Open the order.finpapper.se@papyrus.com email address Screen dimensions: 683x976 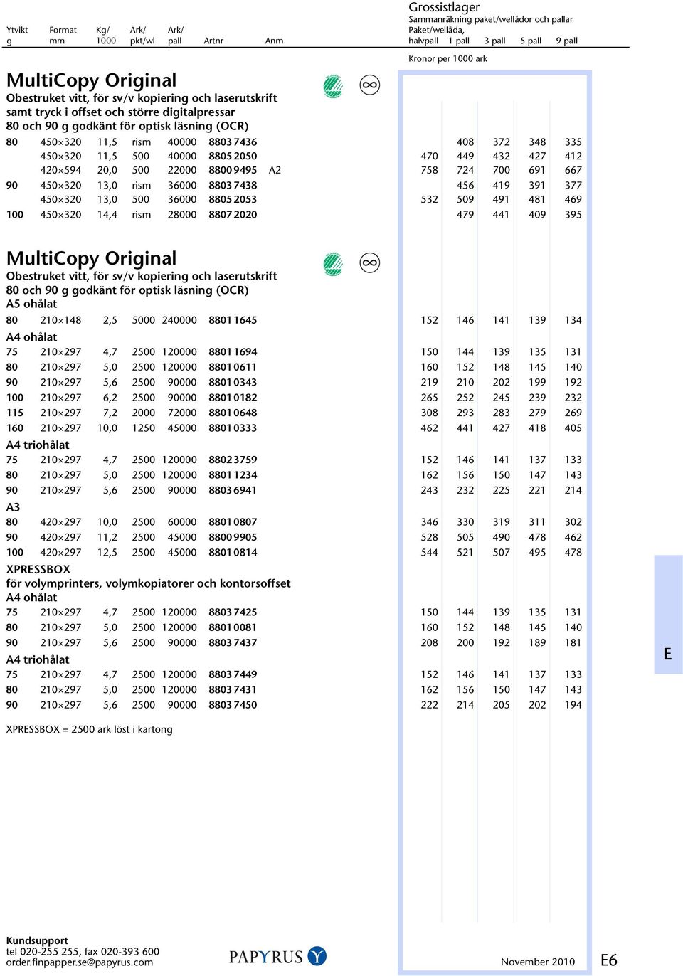tap(80, 962)
